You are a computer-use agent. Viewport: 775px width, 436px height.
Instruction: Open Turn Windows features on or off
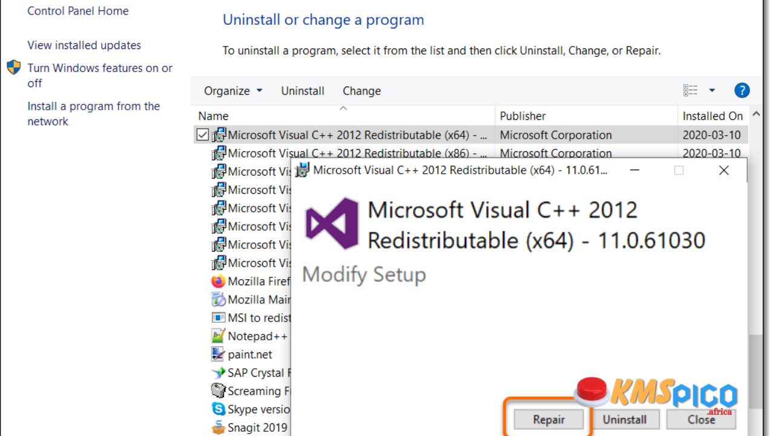(x=100, y=76)
